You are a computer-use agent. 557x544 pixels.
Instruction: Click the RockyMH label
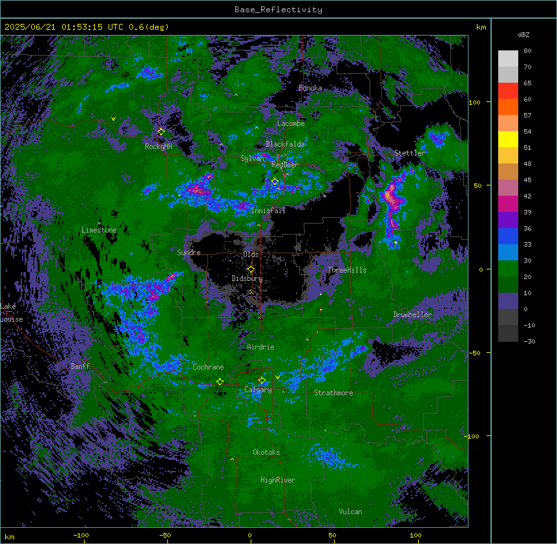click(158, 147)
